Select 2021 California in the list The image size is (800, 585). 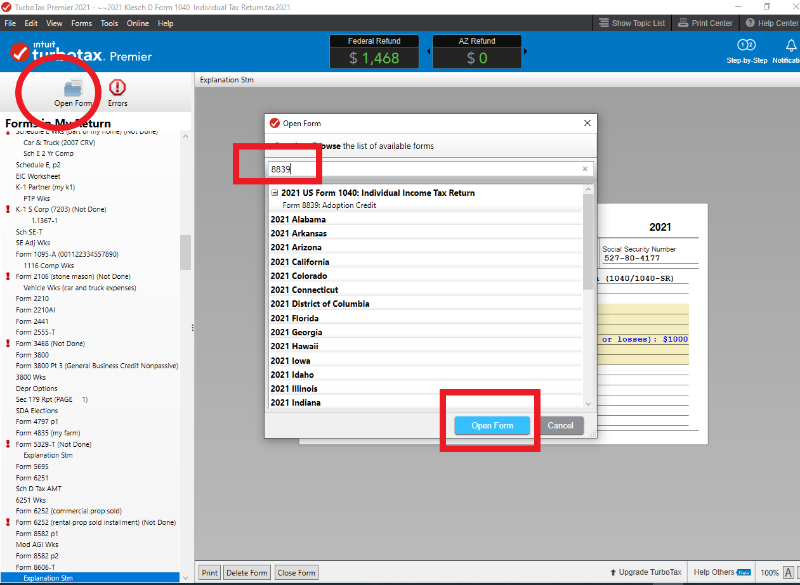click(299, 262)
